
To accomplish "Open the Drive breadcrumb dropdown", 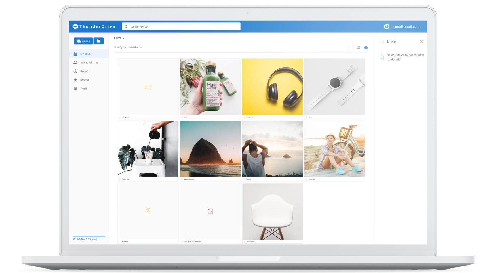I will pyautogui.click(x=119, y=38).
